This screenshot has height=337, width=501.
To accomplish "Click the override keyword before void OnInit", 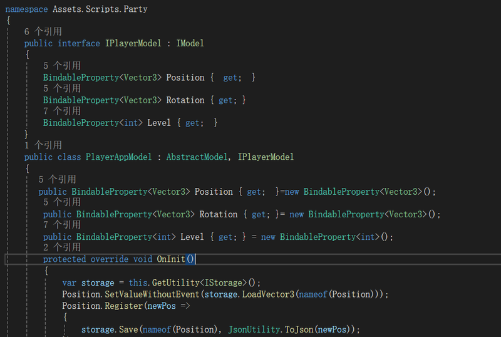I will (109, 259).
